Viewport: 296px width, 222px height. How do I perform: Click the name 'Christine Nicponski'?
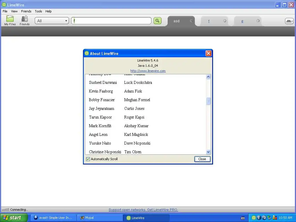(x=105, y=152)
